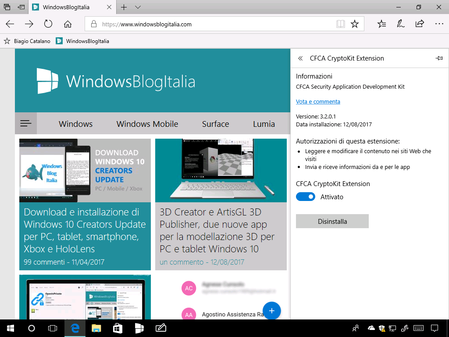This screenshot has width=449, height=337.
Task: Share this web page
Action: click(x=420, y=24)
